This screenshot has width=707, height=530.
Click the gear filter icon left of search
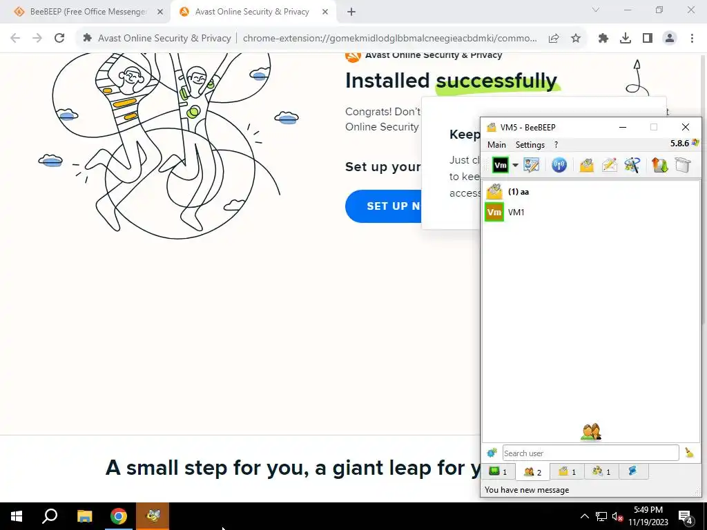coord(492,453)
